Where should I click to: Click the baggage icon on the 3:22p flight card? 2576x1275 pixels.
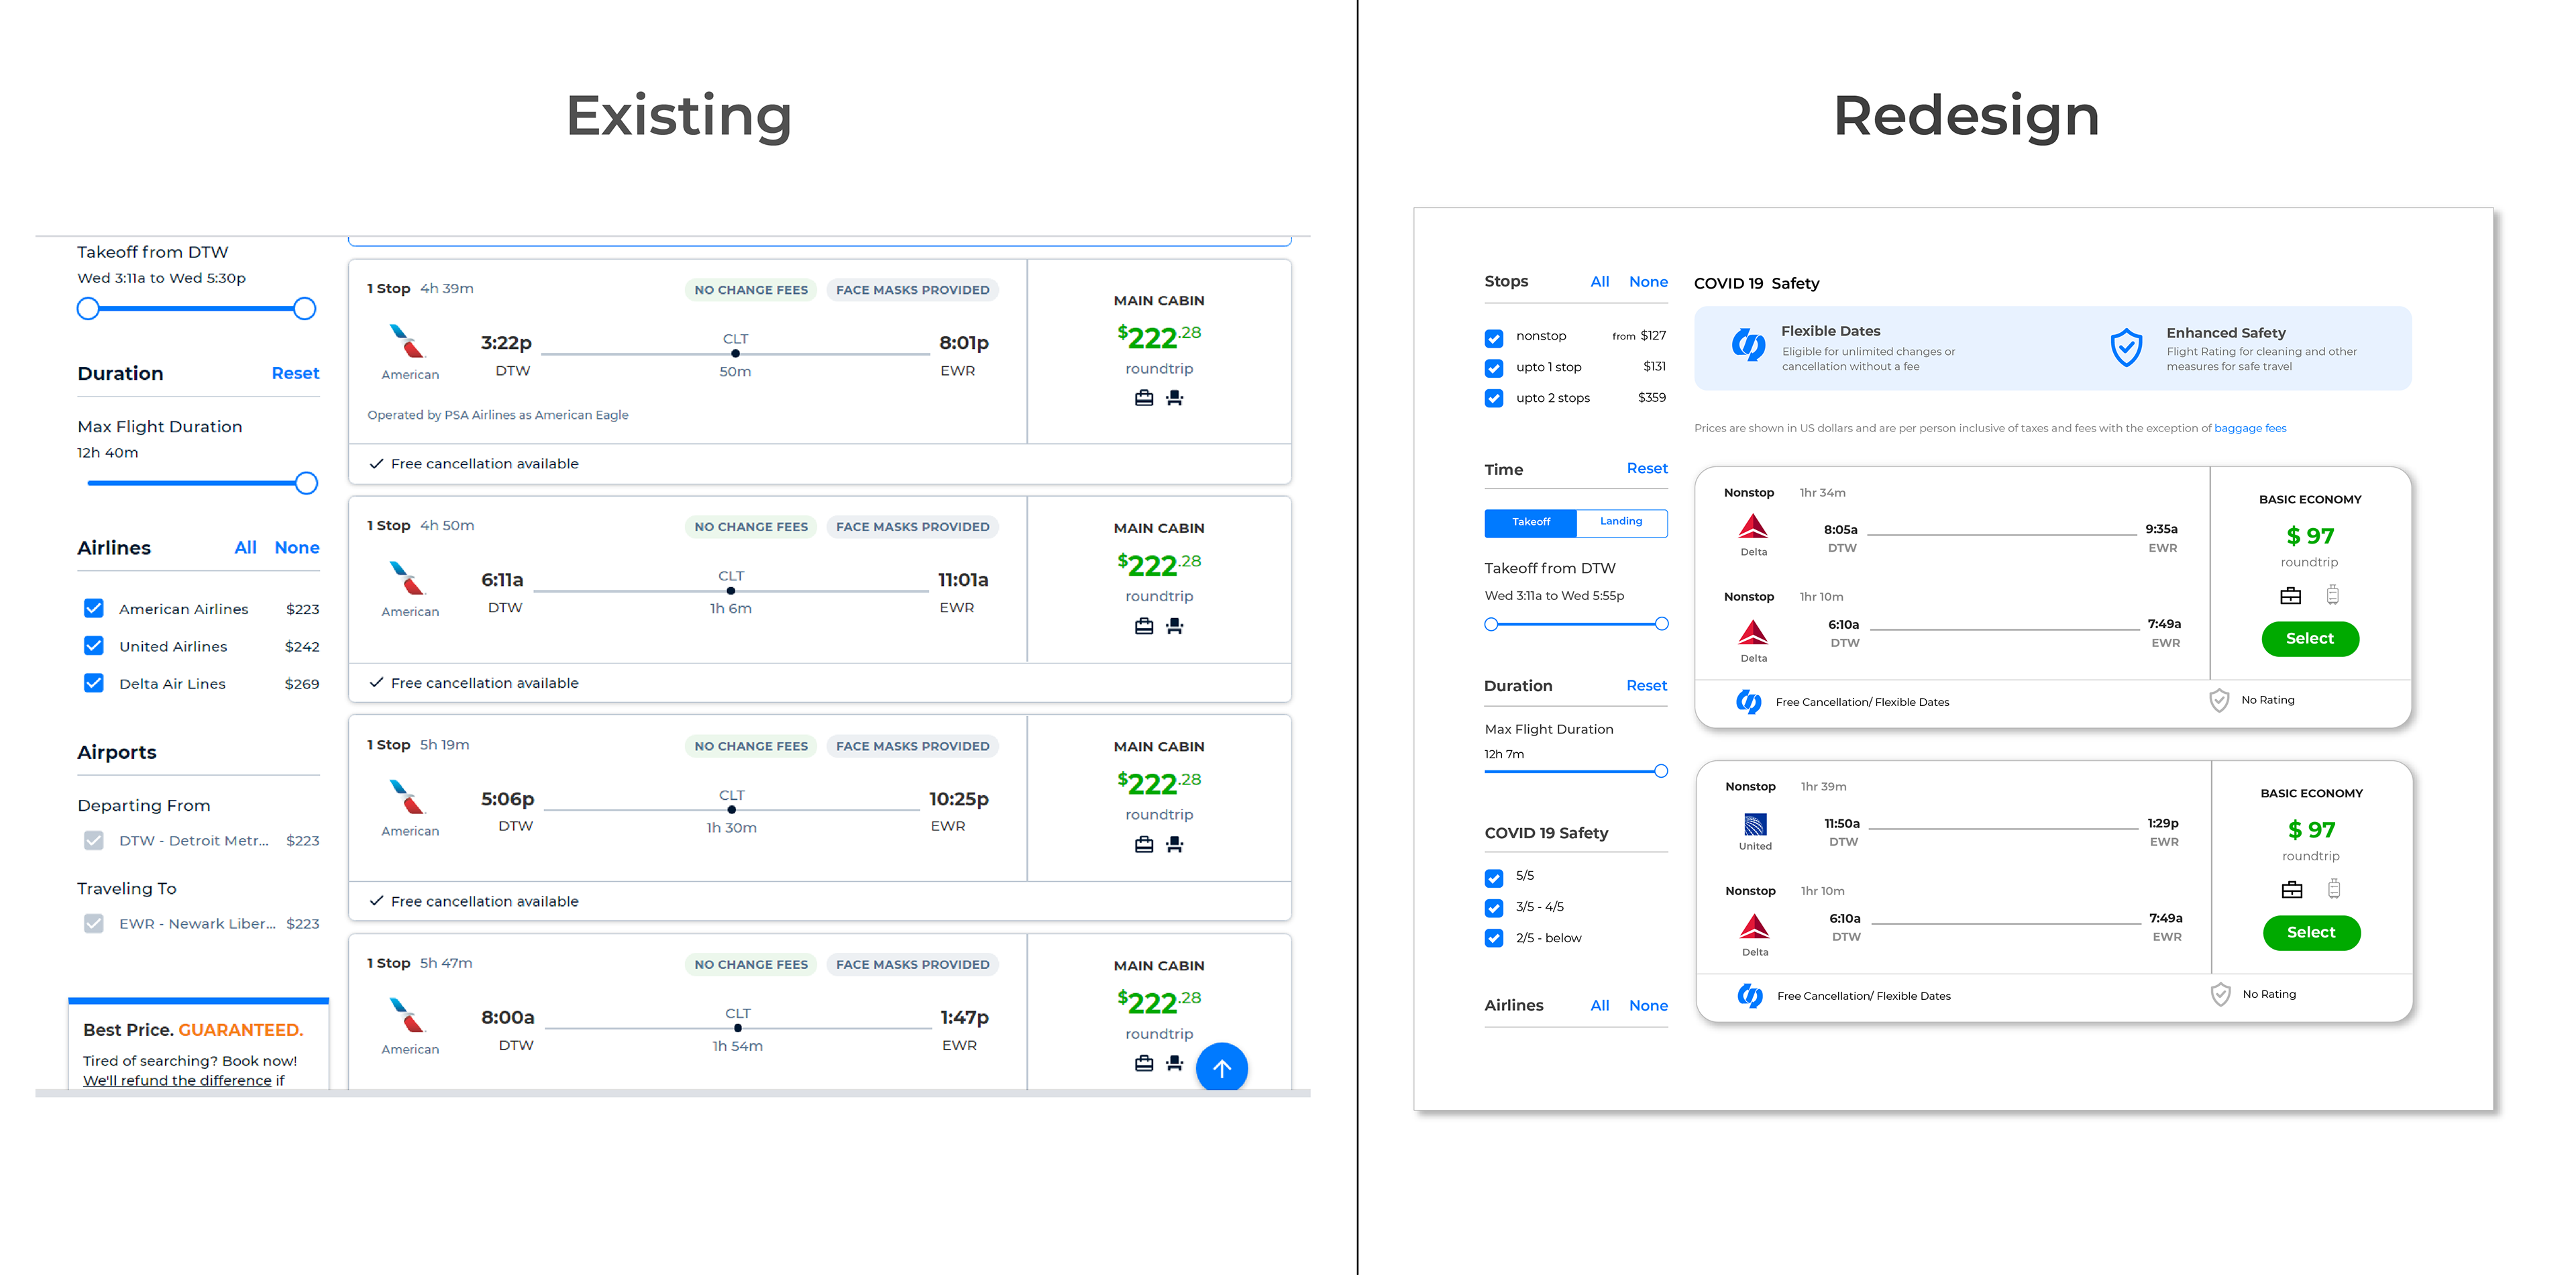[1144, 398]
